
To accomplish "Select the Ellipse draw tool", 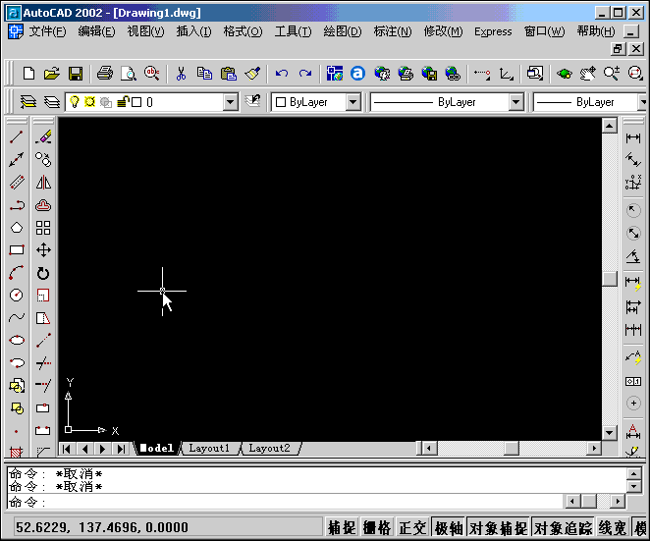I will click(x=17, y=341).
